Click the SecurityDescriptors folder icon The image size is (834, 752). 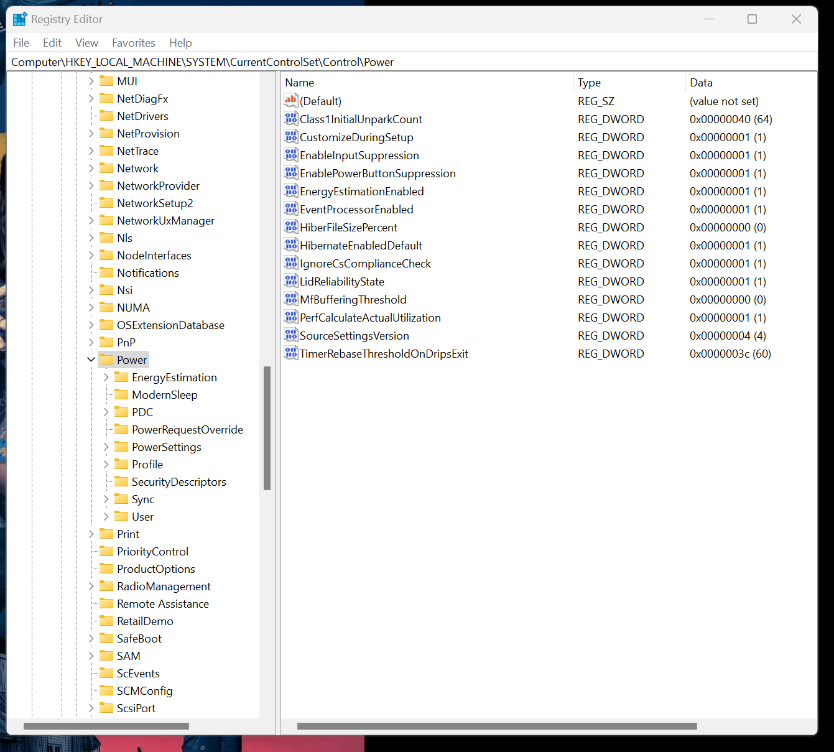[x=121, y=481]
